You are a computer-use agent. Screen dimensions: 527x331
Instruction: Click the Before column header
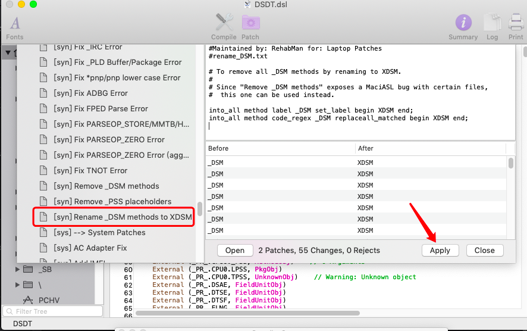pos(280,148)
